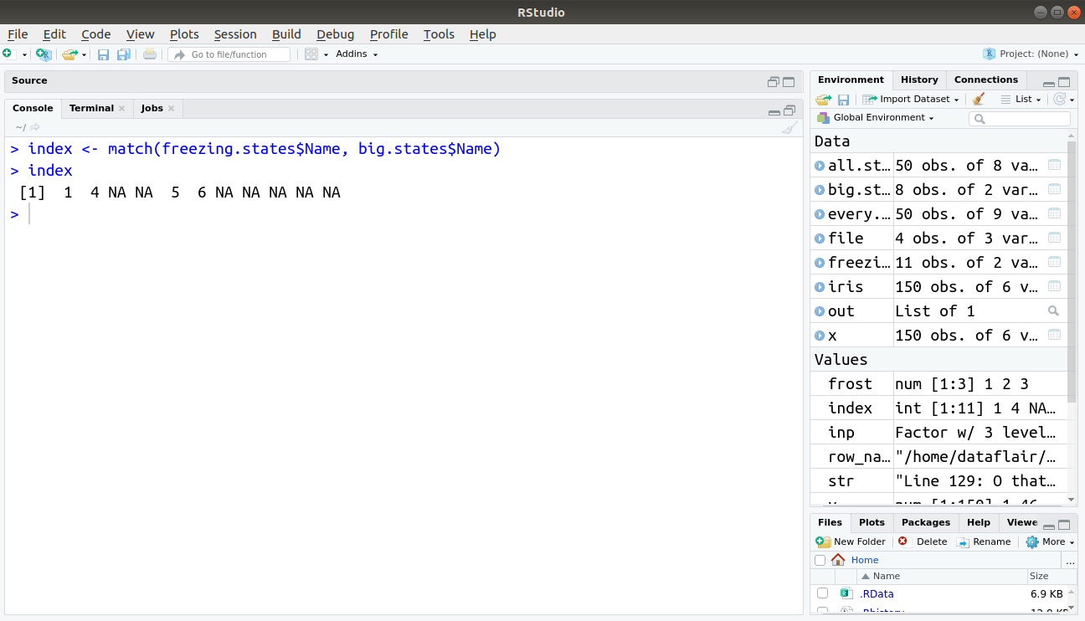Save current document with save icon
The width and height of the screenshot is (1085, 621).
(x=103, y=54)
